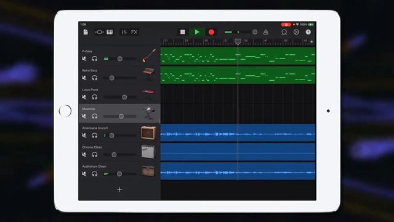Open track controls mixer sliders
The image size is (394, 222).
pos(124,32)
